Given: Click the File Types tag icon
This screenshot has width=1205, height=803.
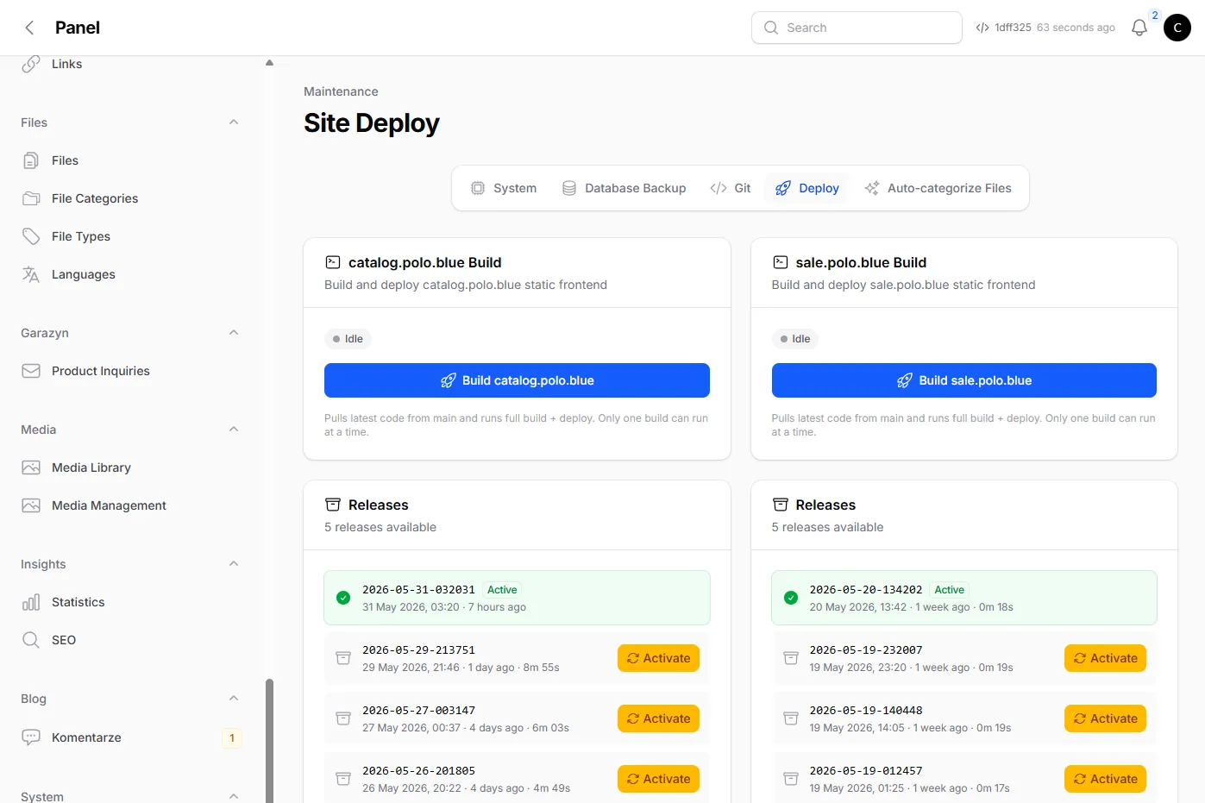Looking at the screenshot, I should [31, 236].
